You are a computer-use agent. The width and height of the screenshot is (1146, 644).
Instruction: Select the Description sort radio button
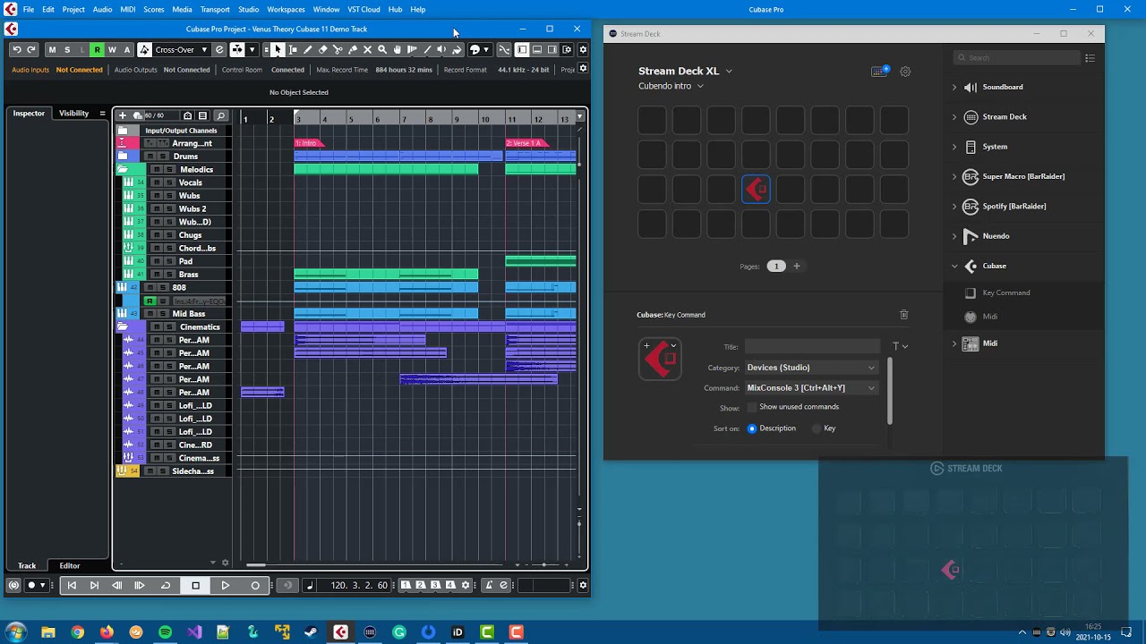(752, 428)
